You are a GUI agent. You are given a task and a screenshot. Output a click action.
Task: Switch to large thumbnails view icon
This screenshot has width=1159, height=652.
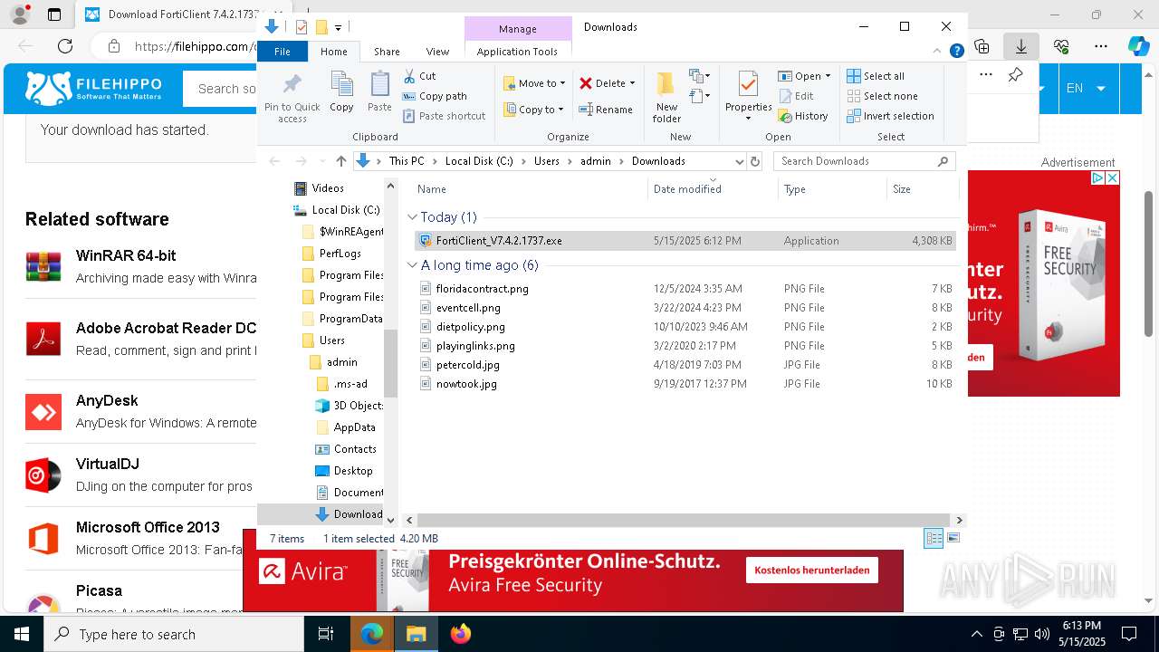pos(953,538)
